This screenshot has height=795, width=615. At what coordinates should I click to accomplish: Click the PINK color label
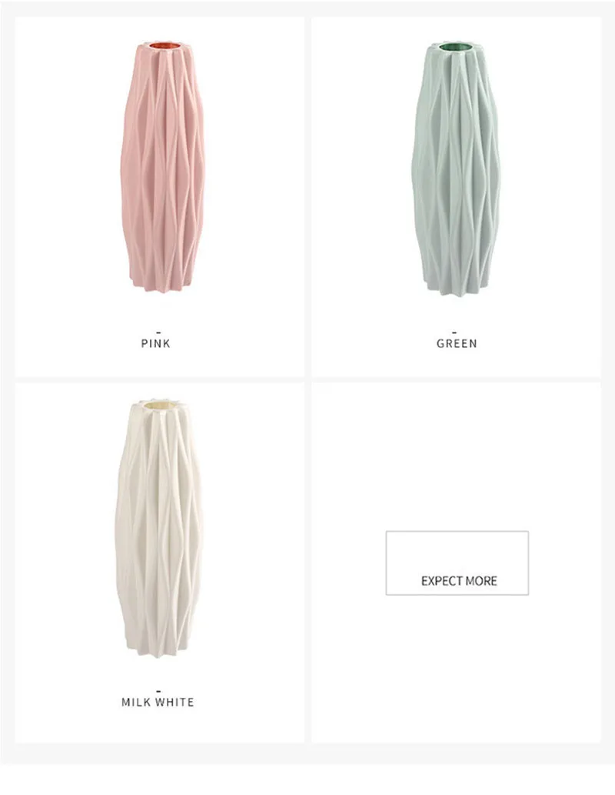tap(155, 343)
